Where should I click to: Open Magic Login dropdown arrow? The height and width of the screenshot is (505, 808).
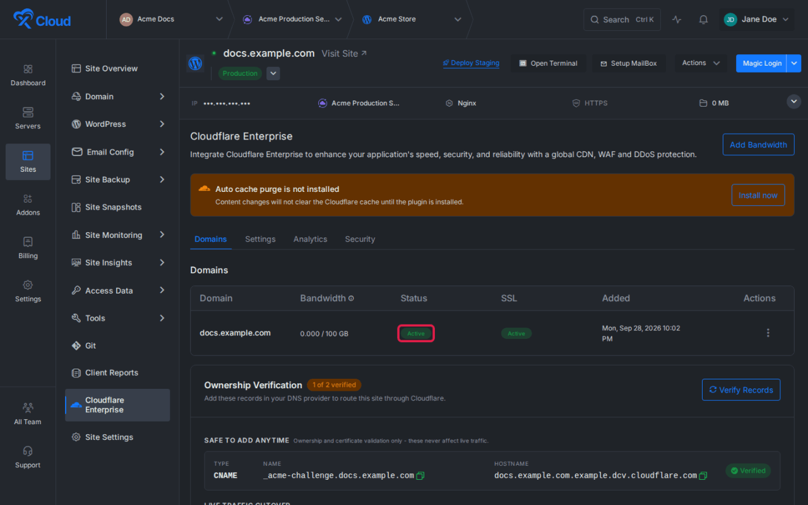click(794, 63)
